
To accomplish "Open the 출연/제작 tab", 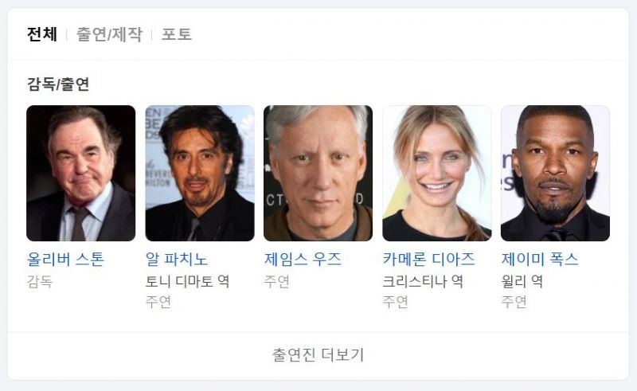I will coord(109,34).
